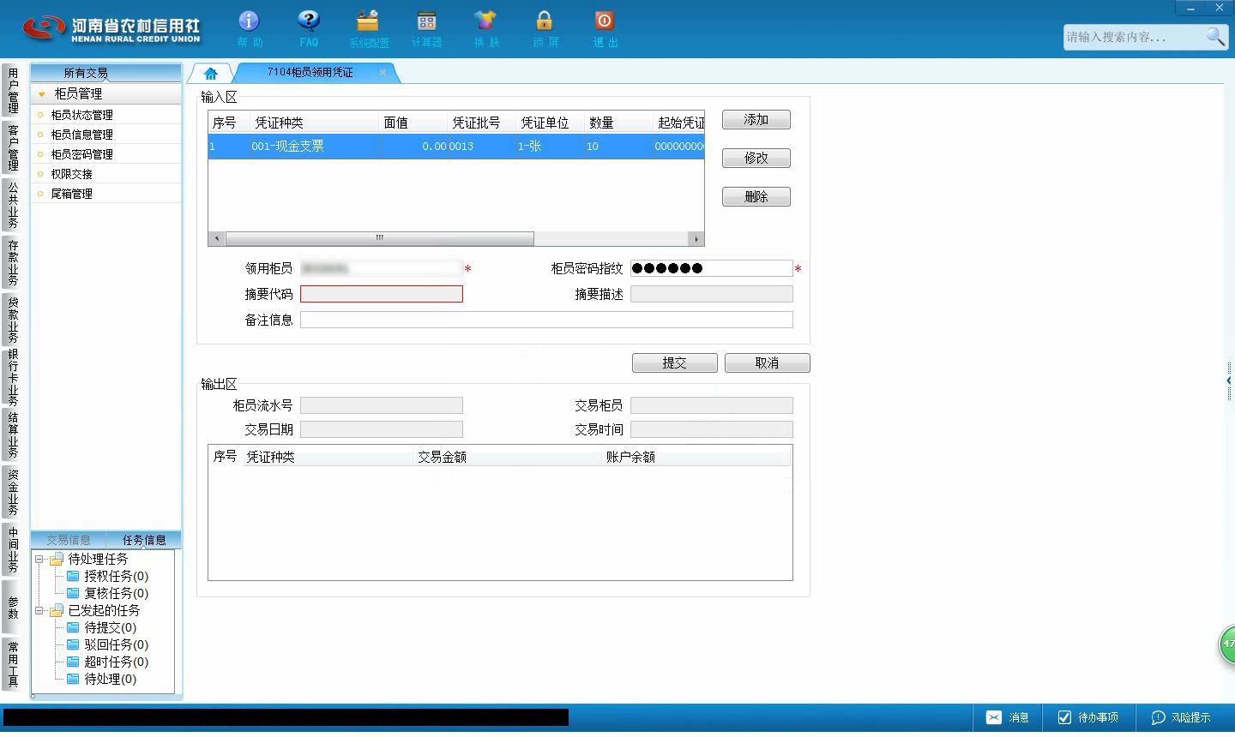Open the 用户管理 side tab
Screen dimensions: 1235x737
click(x=12, y=90)
